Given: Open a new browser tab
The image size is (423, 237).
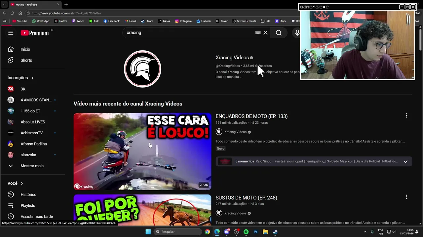Looking at the screenshot, I should point(66,4).
